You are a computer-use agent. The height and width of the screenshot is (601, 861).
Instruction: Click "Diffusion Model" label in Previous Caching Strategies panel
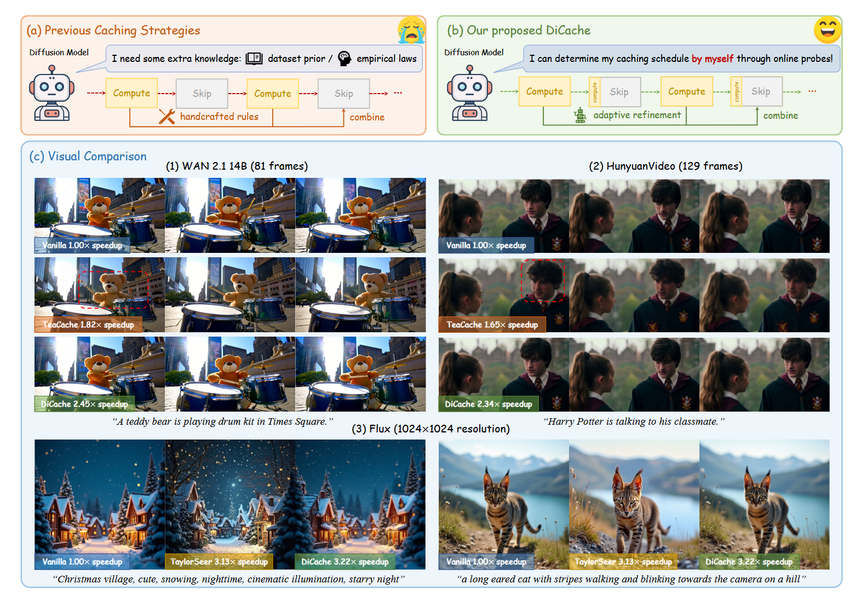[59, 53]
